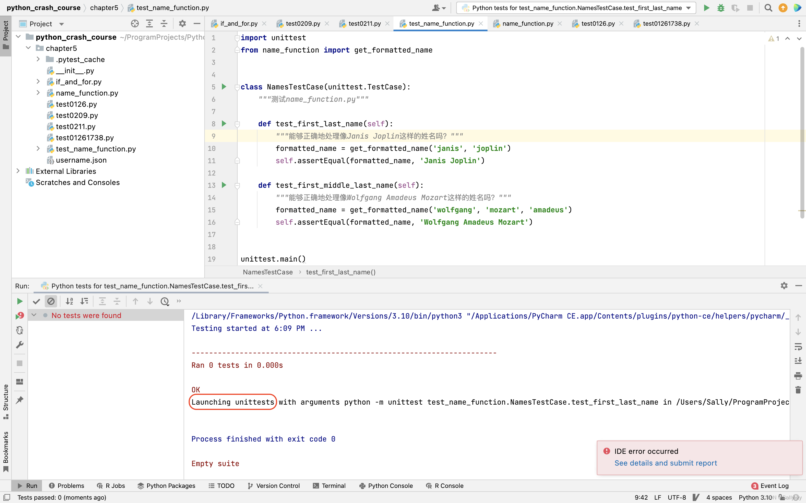Toggle the Soft-Wrap console output button

pyautogui.click(x=798, y=347)
